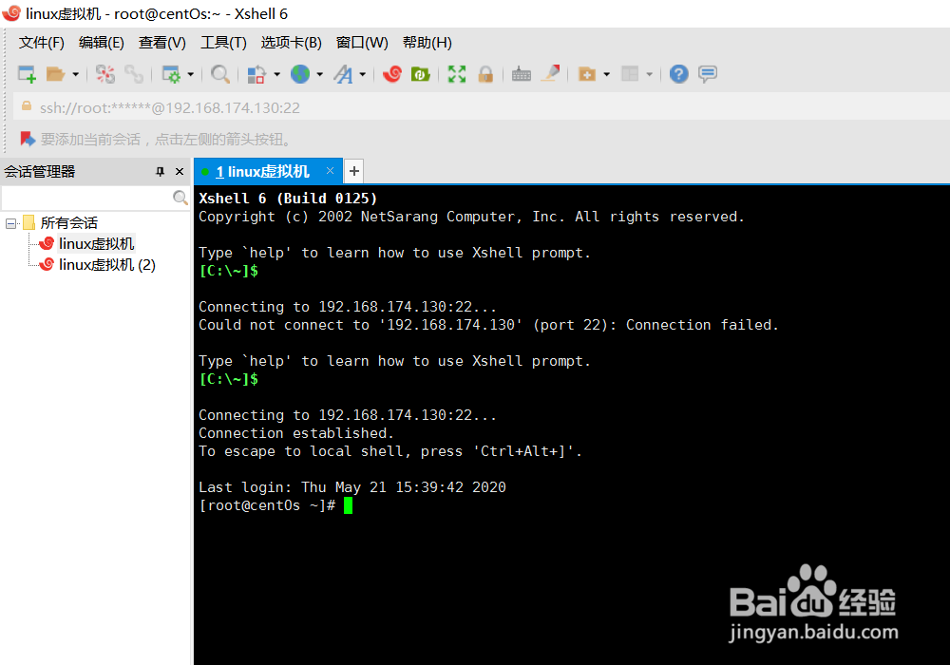950x665 pixels.
Task: Toggle the Session Manager pin button
Action: pos(161,171)
